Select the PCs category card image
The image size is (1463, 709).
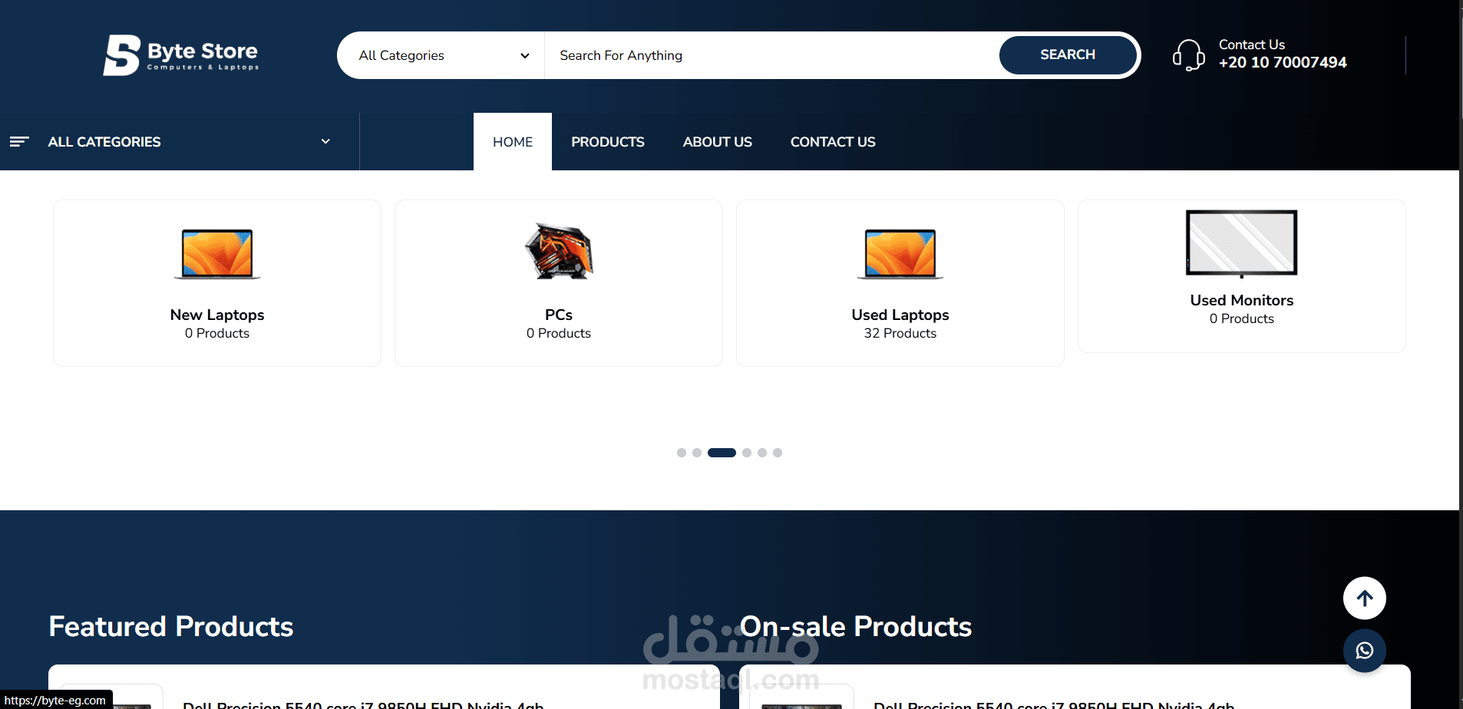(x=558, y=251)
